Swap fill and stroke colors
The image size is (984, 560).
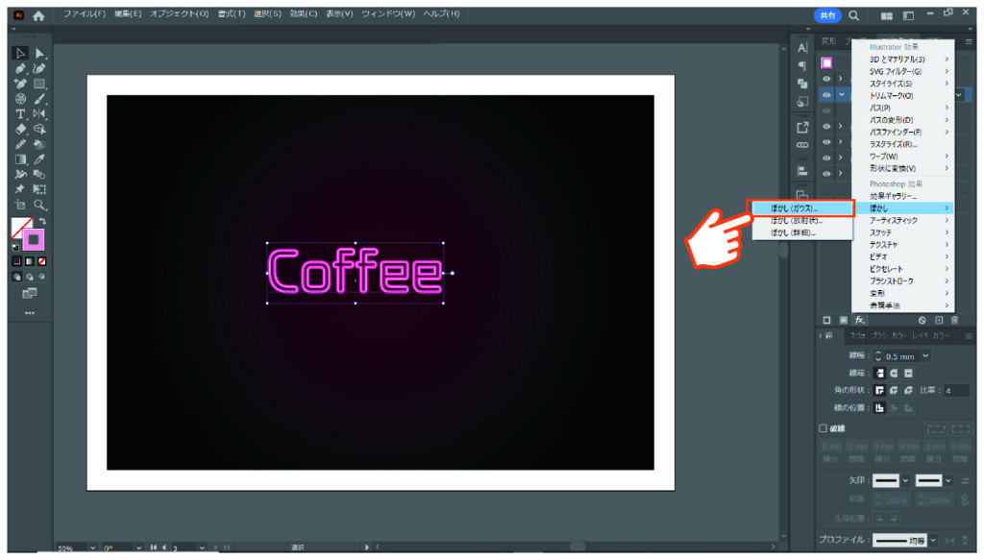42,221
